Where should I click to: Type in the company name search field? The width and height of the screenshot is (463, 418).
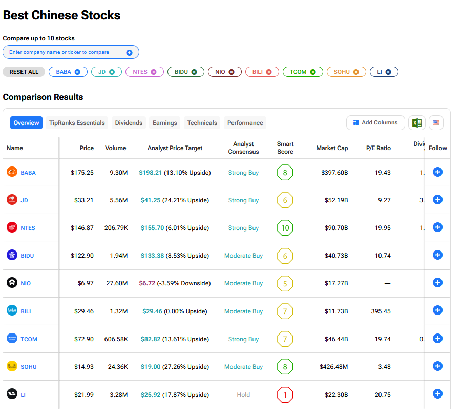coord(64,52)
